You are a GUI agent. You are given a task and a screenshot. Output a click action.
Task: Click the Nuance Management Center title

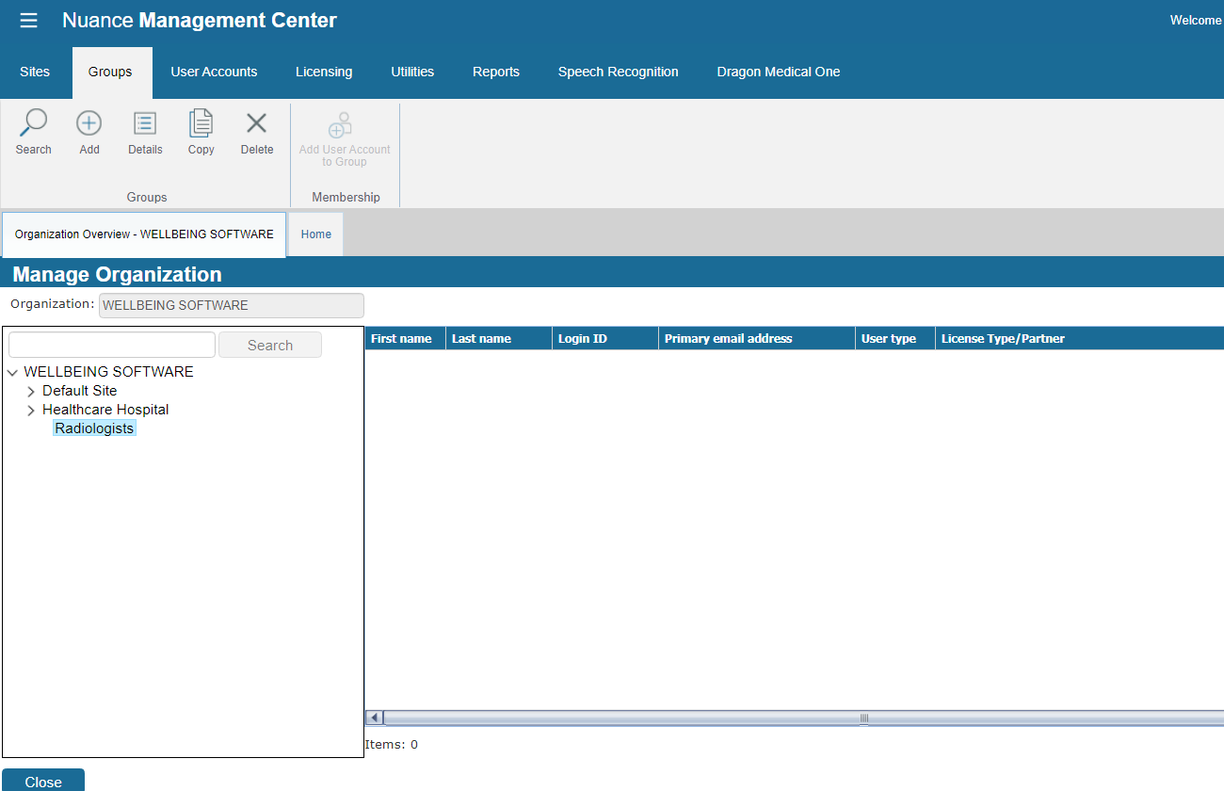(x=200, y=20)
